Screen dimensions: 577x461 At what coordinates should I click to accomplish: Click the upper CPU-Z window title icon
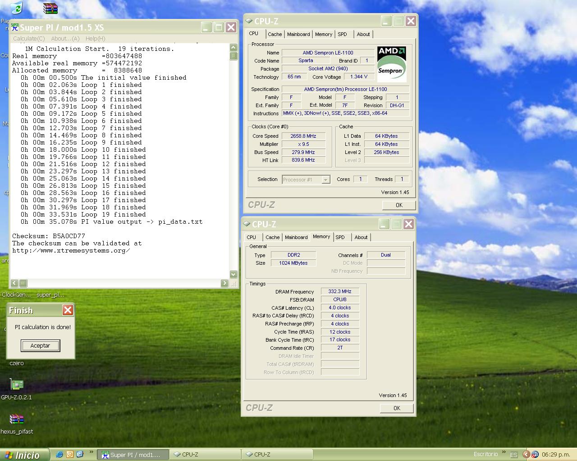tap(249, 21)
